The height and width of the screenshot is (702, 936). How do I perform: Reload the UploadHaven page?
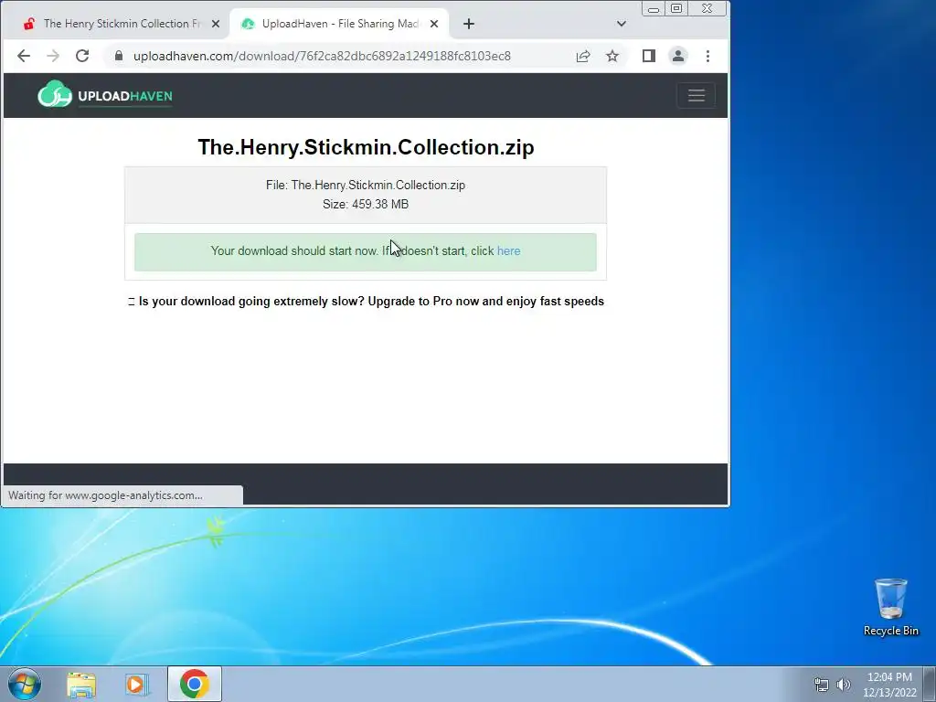82,56
